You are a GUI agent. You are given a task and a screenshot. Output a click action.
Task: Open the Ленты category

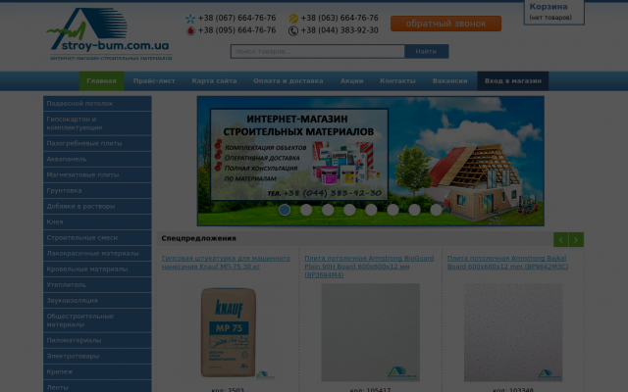coord(97,386)
